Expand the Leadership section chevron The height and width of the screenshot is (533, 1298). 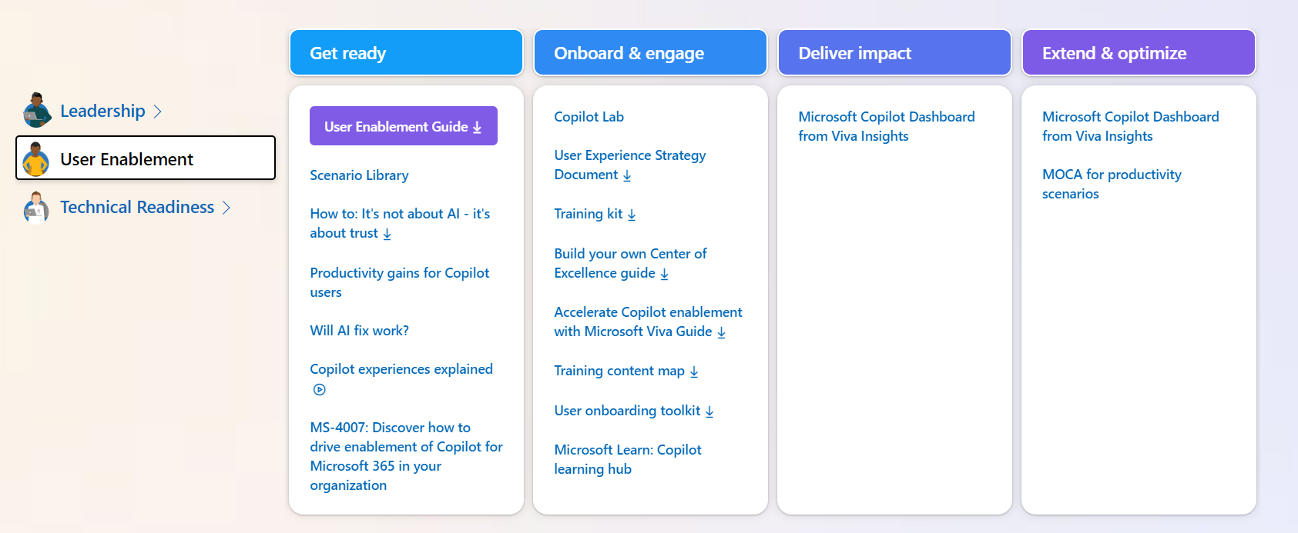click(x=159, y=110)
